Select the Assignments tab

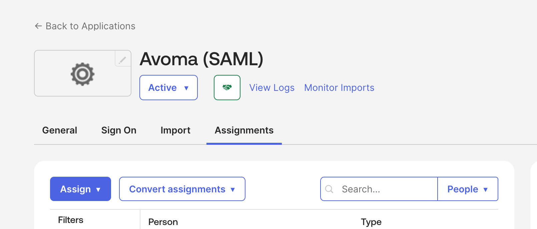point(244,130)
